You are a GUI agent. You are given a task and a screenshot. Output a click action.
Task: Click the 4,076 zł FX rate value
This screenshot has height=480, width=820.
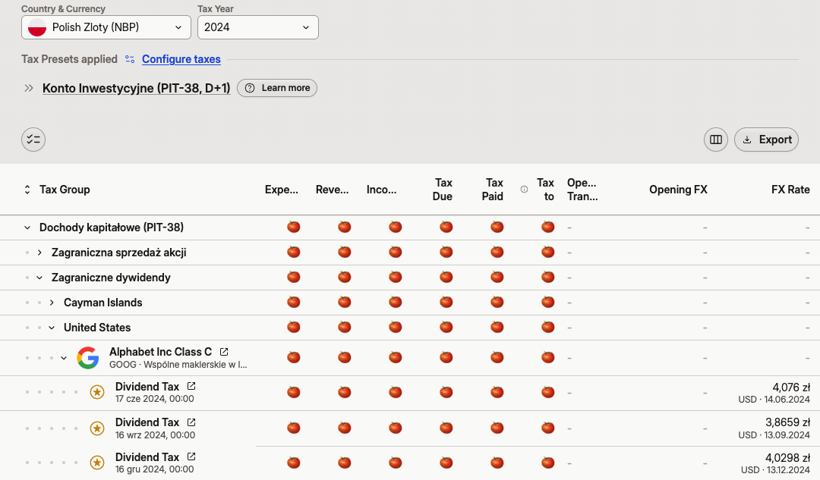(x=791, y=387)
